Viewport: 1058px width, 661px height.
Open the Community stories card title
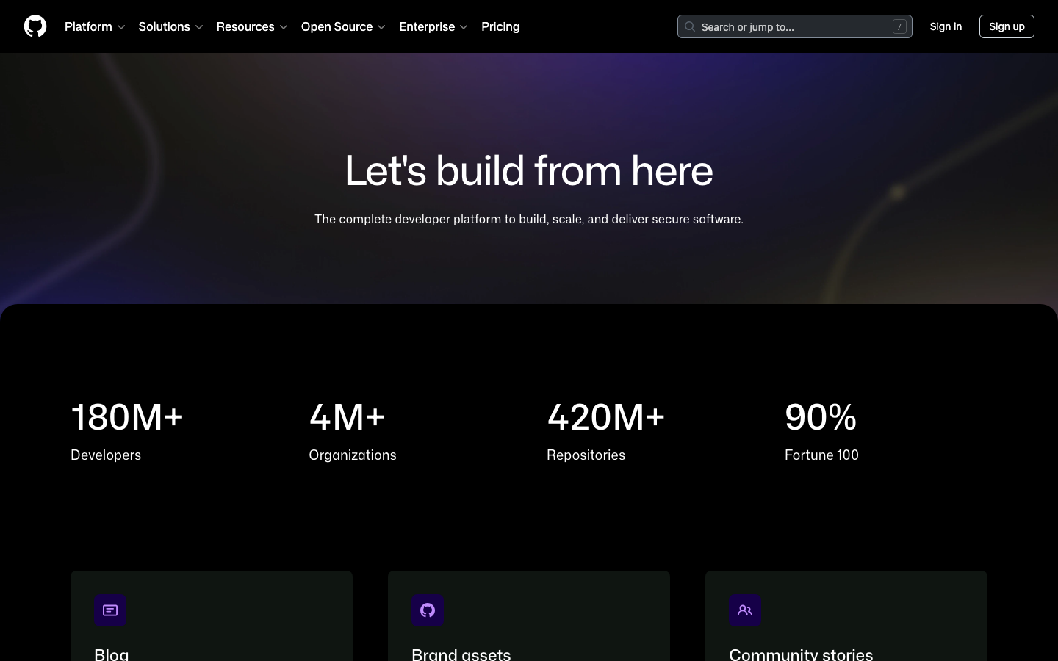(801, 654)
